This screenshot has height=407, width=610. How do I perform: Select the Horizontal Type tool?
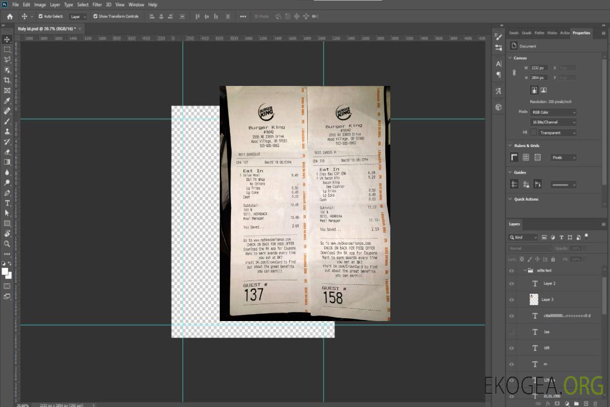click(7, 203)
